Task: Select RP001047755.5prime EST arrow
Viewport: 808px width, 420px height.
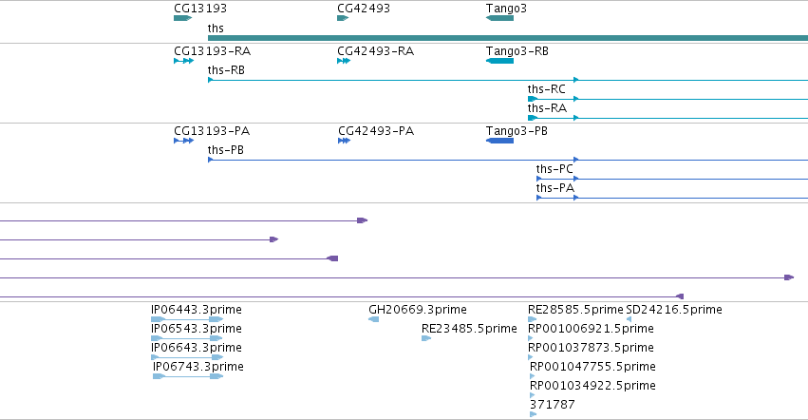Action: pos(533,376)
